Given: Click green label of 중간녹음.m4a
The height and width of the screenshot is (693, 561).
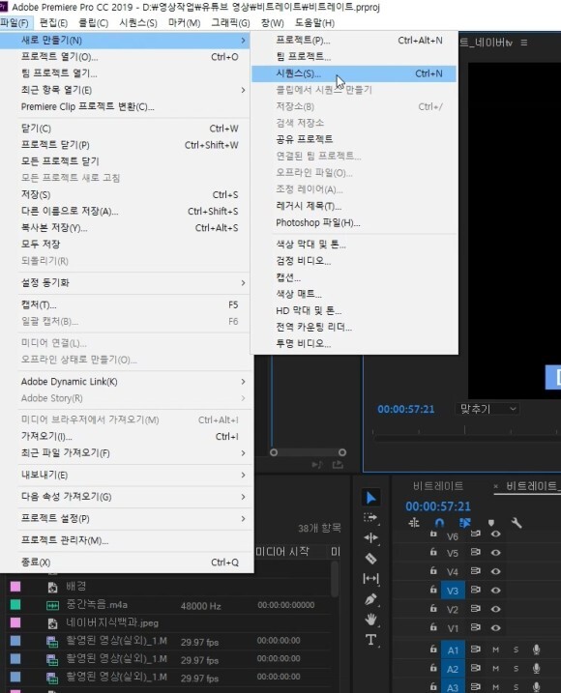Looking at the screenshot, I should pos(15,604).
